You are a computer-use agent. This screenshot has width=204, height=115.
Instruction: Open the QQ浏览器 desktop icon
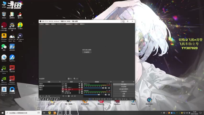(x=12, y=90)
